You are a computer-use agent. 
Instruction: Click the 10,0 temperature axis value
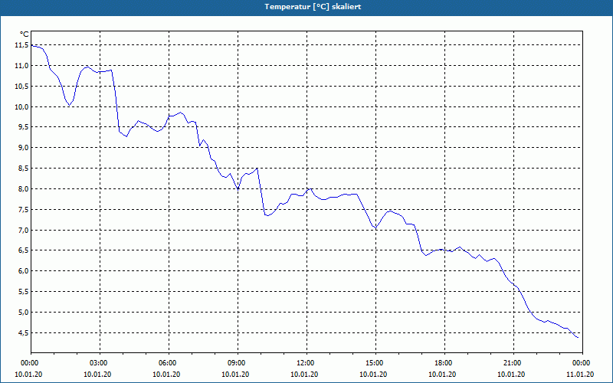click(21, 107)
